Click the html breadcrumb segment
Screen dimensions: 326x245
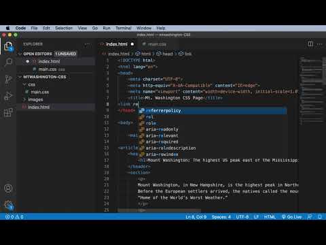143,54
